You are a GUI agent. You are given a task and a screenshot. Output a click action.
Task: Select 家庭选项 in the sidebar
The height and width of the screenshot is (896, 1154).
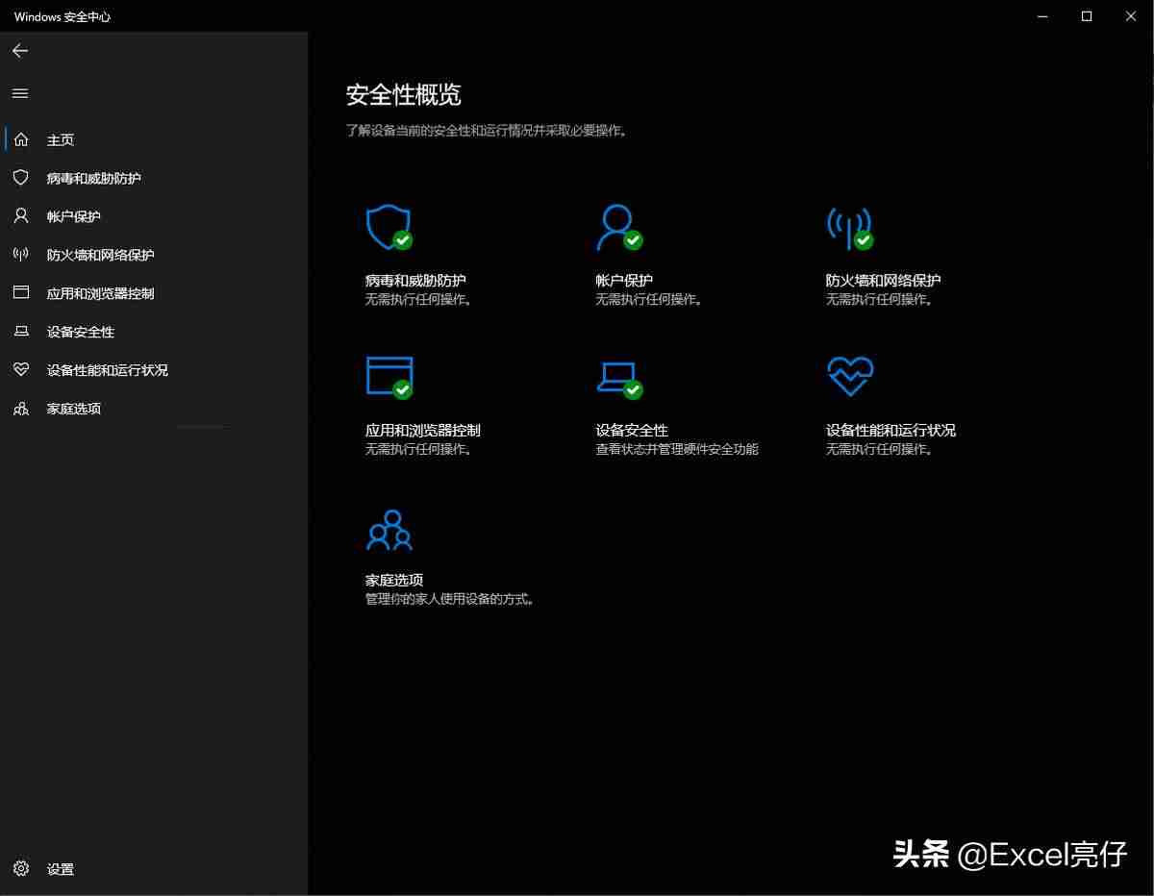pyautogui.click(x=74, y=409)
